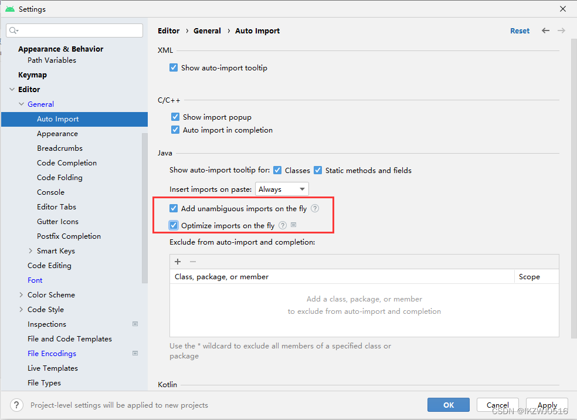The height and width of the screenshot is (420, 577).
Task: Click the plus icon to add exclusion
Action: (x=178, y=262)
